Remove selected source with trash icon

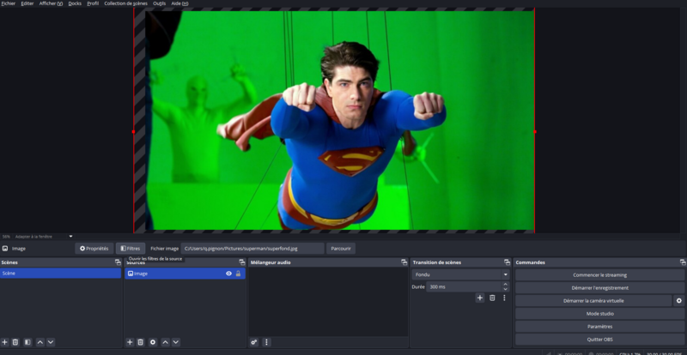pyautogui.click(x=140, y=342)
